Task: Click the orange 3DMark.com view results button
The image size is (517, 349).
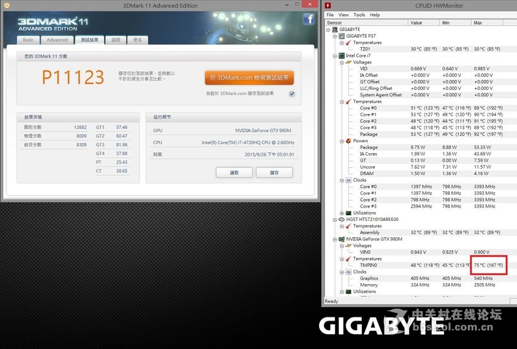Action: tap(249, 78)
